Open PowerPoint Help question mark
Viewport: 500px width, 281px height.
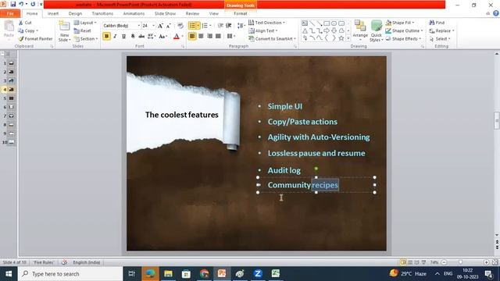point(496,13)
